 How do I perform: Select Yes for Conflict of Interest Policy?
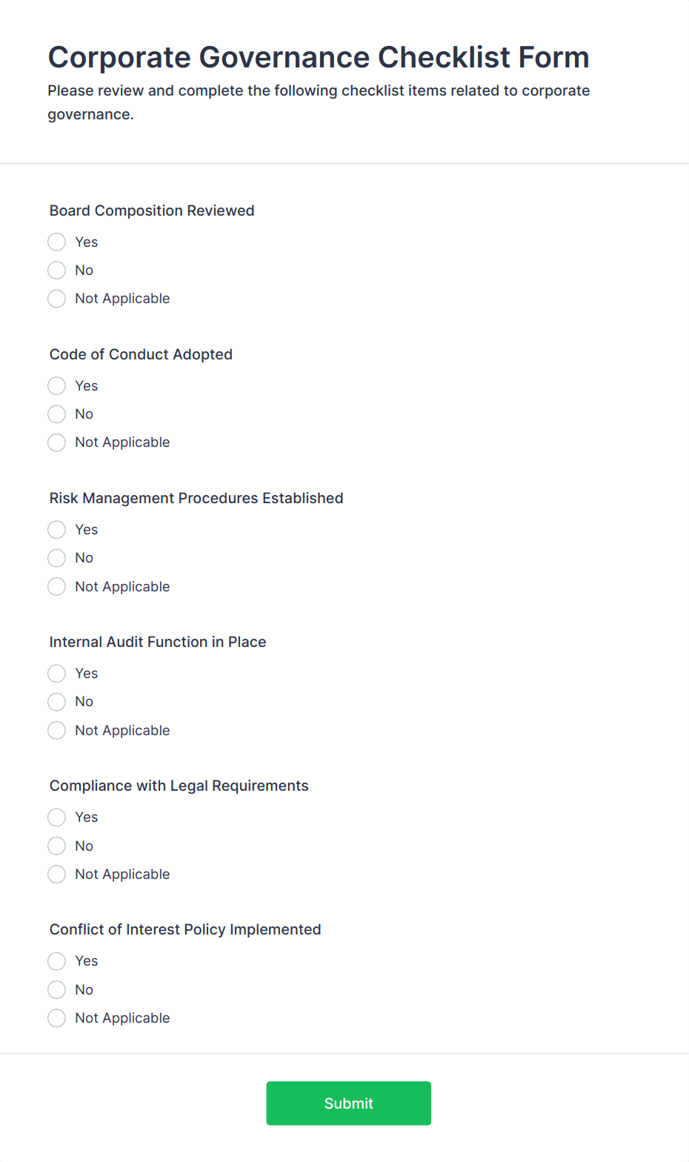point(57,961)
